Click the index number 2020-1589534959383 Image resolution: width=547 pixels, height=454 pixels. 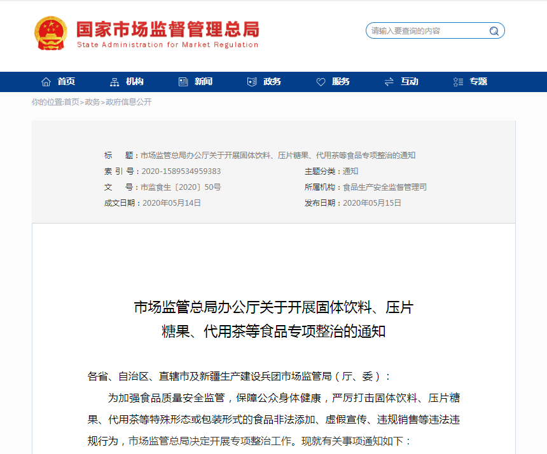pos(181,171)
